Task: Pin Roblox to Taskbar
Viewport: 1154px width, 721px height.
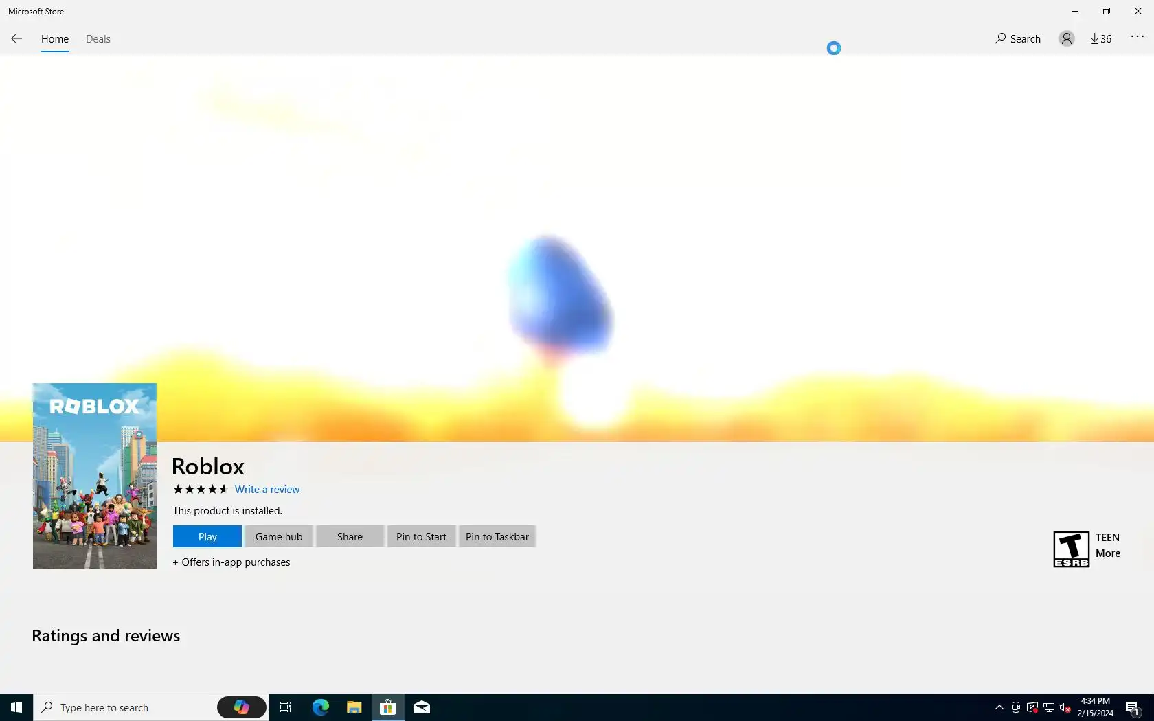Action: [x=497, y=536]
